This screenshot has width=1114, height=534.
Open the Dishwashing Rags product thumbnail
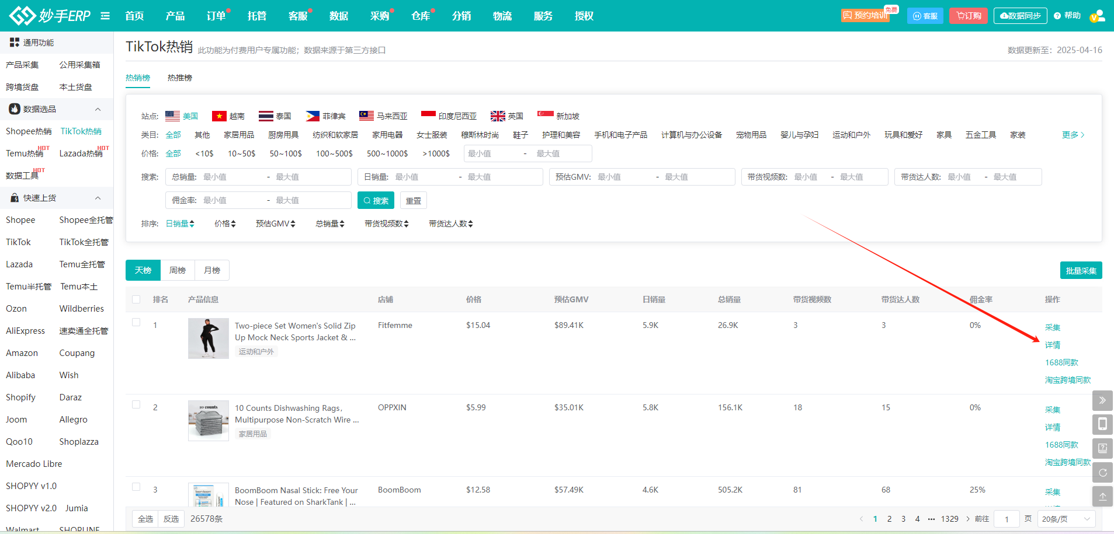[209, 421]
